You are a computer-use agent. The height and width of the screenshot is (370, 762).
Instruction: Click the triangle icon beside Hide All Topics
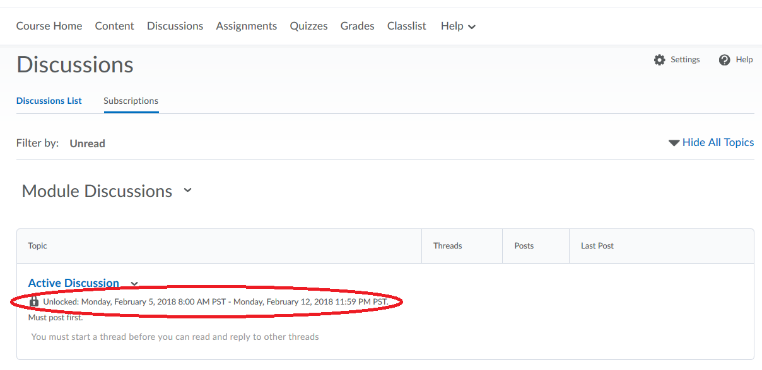coord(674,142)
